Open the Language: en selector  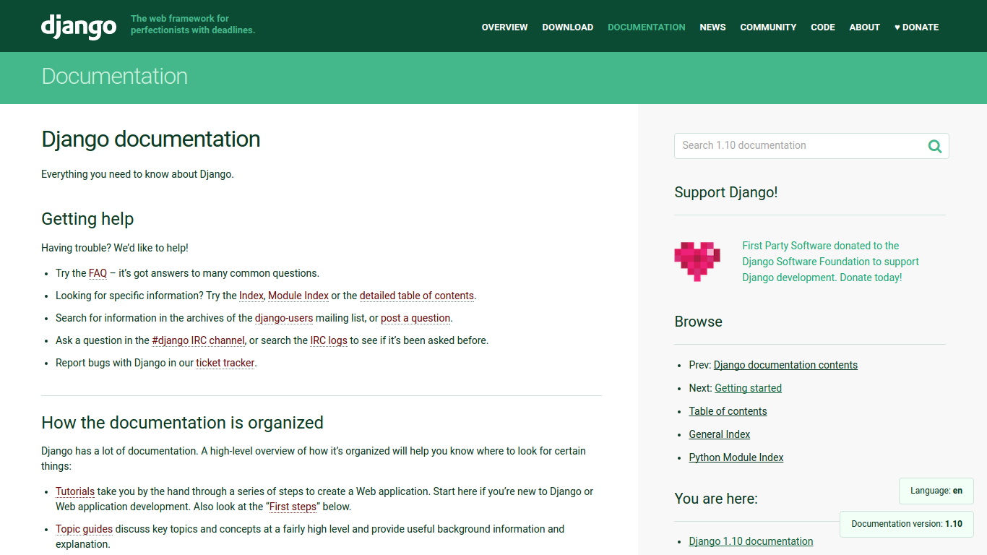coord(936,491)
